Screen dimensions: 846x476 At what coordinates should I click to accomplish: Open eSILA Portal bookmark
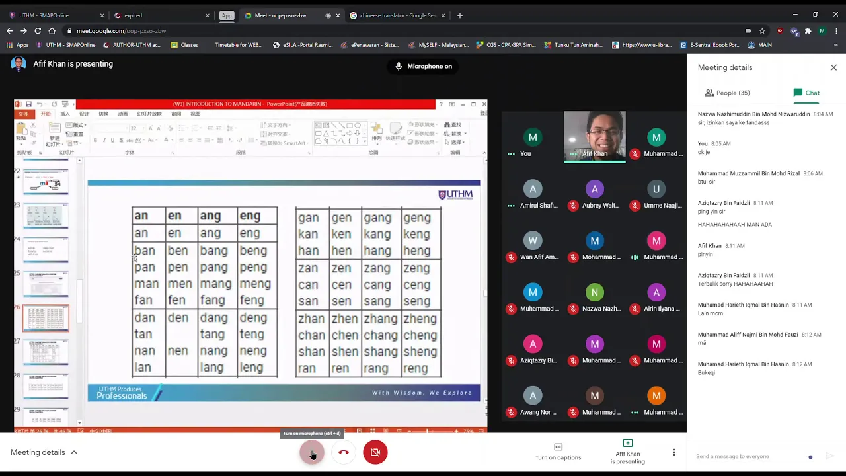coord(303,45)
